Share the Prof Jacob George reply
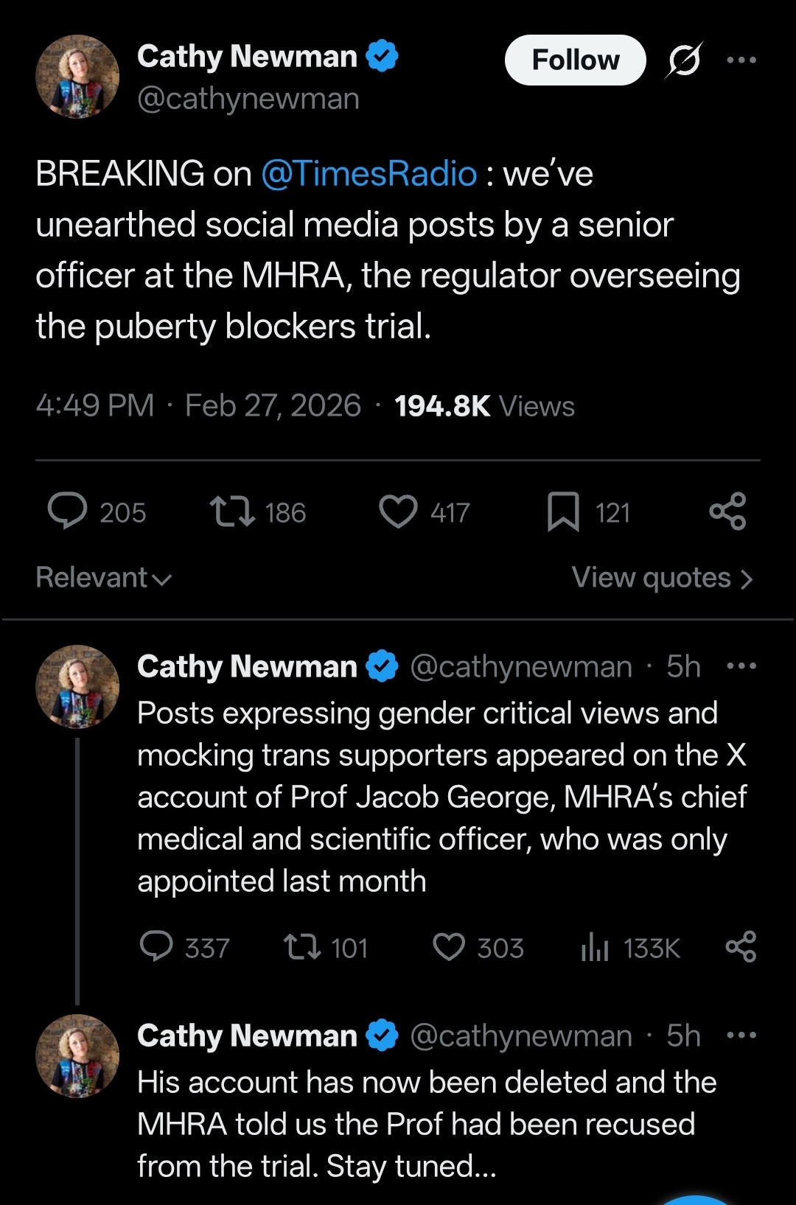This screenshot has width=796, height=1205. [x=741, y=947]
